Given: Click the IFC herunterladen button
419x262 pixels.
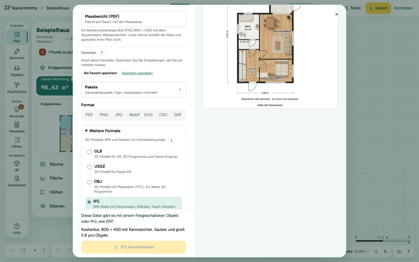Looking at the screenshot, I should (x=133, y=247).
